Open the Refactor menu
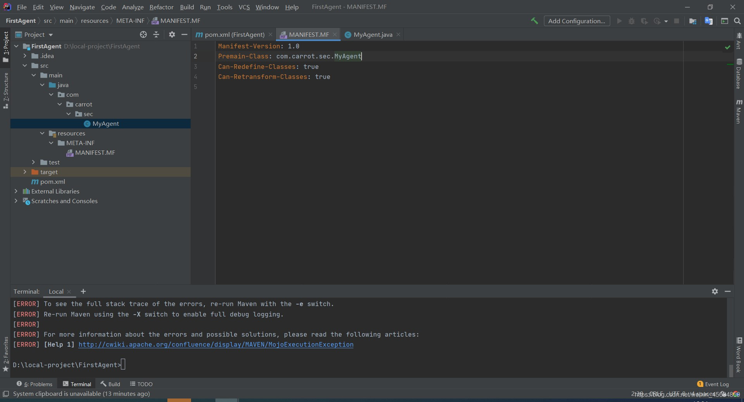This screenshot has width=744, height=402. [x=161, y=7]
